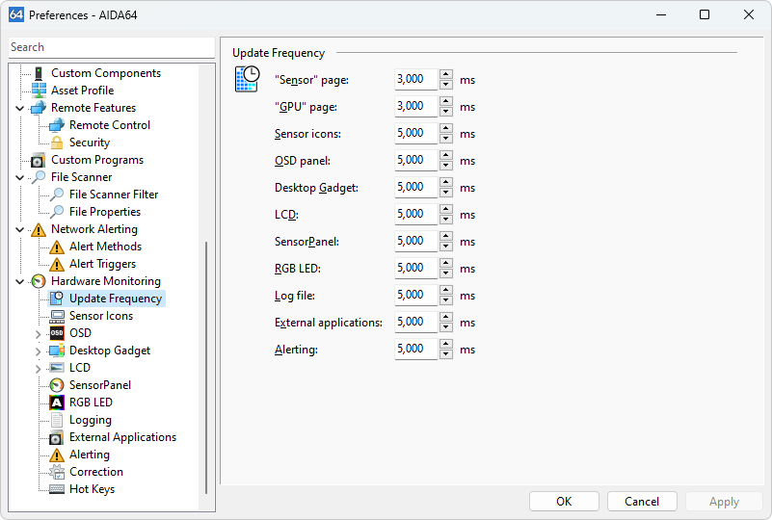Collapse the Network Alerting section
This screenshot has height=520, width=772.
(20, 229)
